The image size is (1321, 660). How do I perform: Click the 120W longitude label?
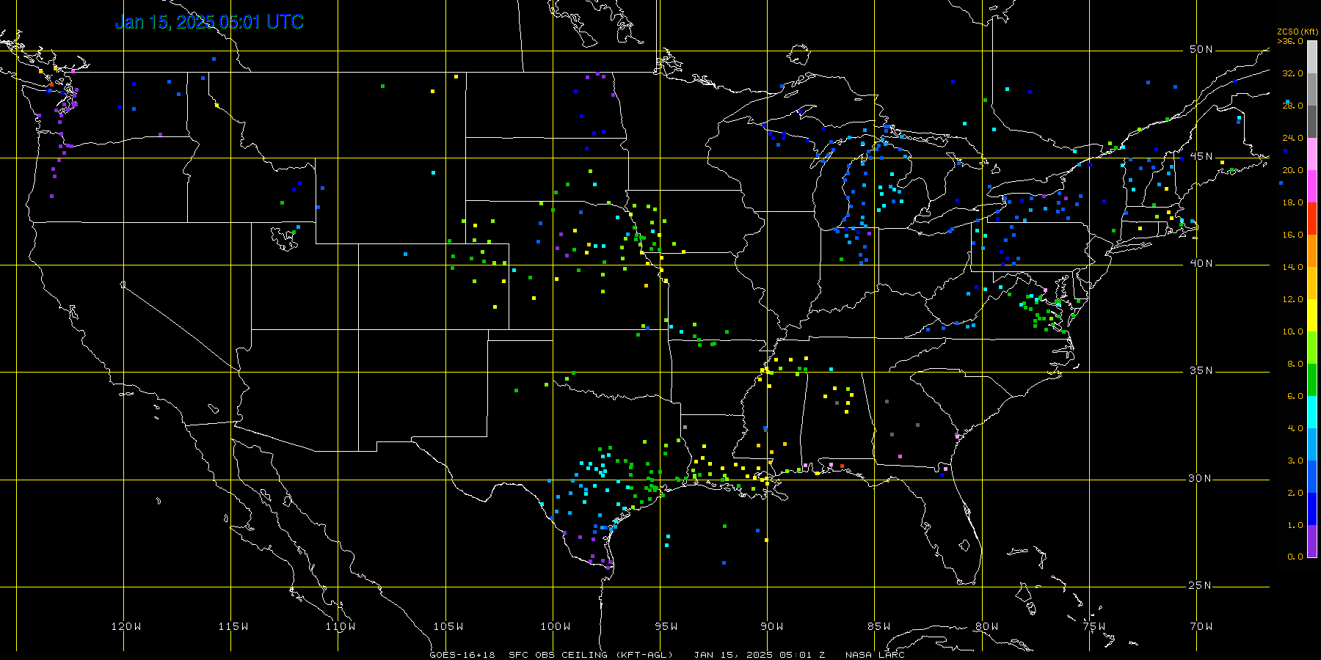126,626
